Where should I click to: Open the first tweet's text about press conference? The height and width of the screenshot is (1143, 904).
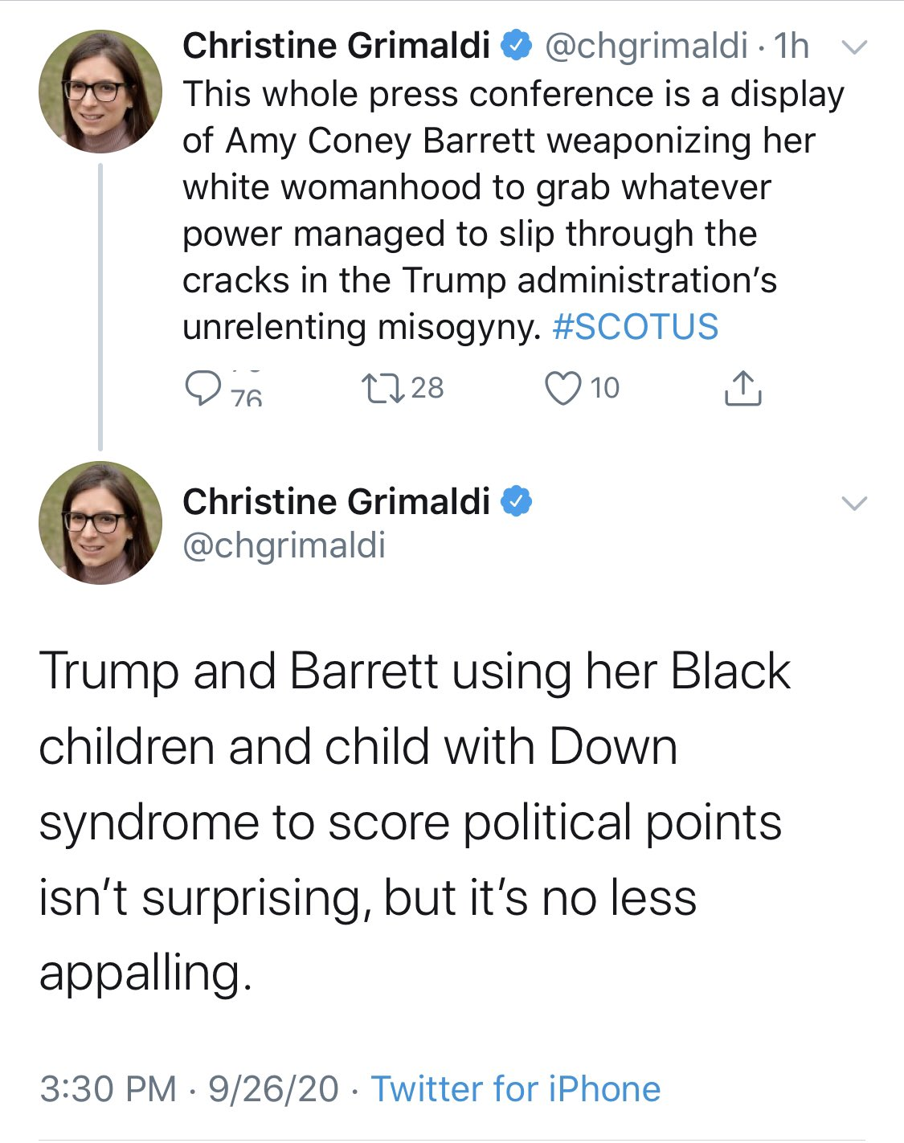coord(513,210)
